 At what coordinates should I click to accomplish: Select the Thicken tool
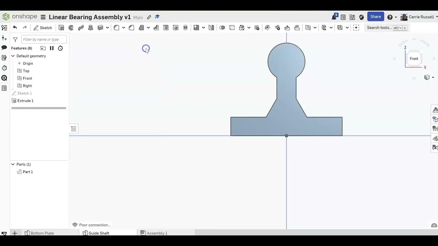pyautogui.click(x=100, y=28)
